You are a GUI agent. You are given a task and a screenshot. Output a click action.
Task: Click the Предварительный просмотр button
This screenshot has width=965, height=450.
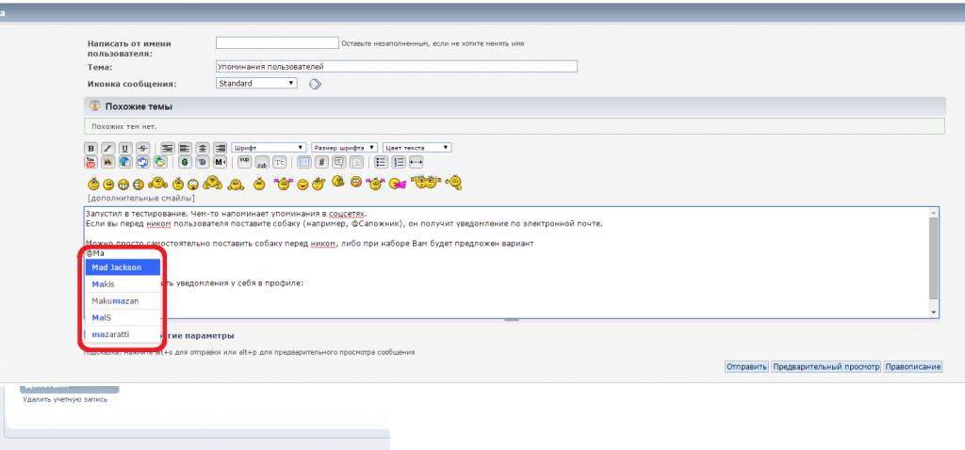click(826, 367)
